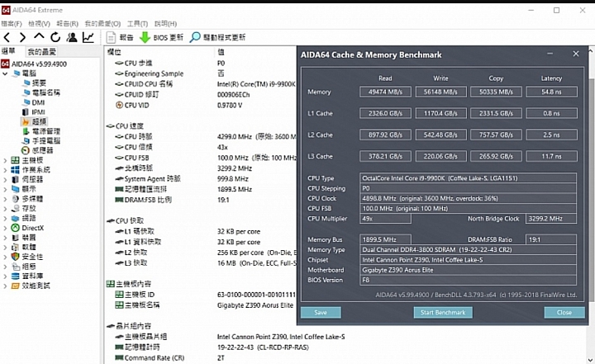Click the user silhouette toolbar icon
Screen dimensions: 595x364
pos(72,37)
